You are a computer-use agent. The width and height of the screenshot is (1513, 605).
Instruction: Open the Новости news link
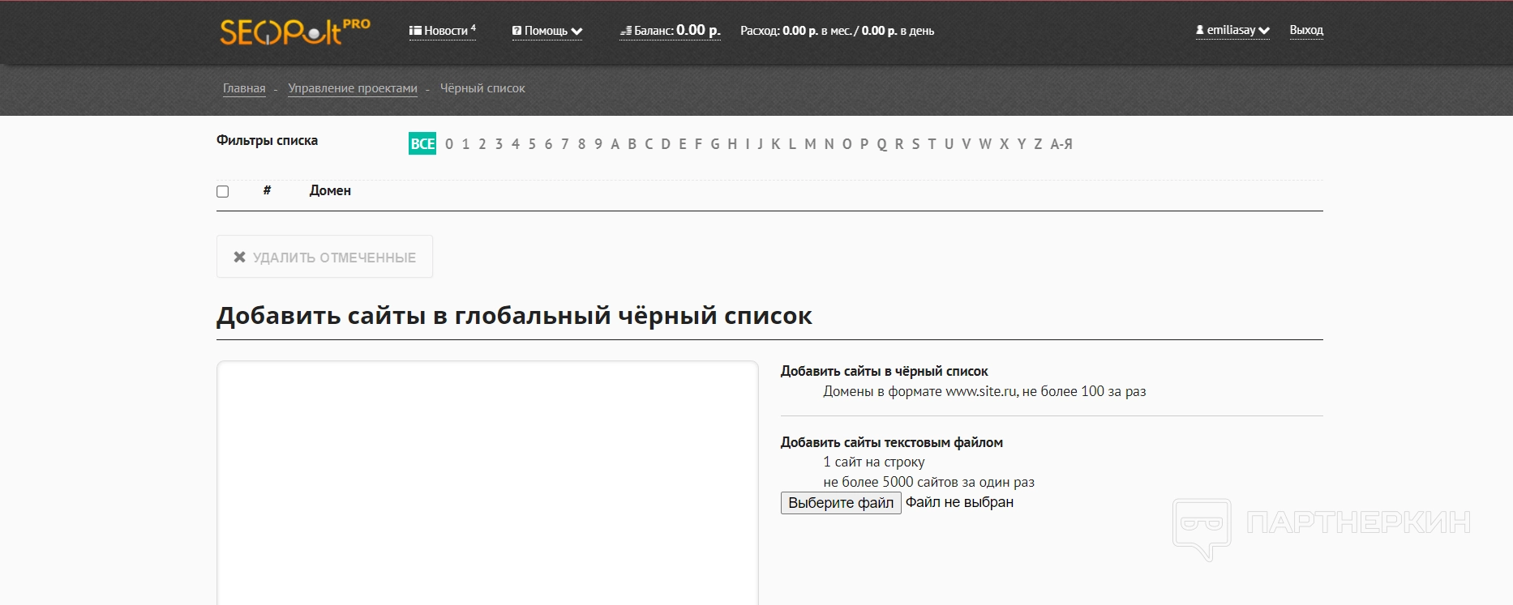tap(442, 31)
